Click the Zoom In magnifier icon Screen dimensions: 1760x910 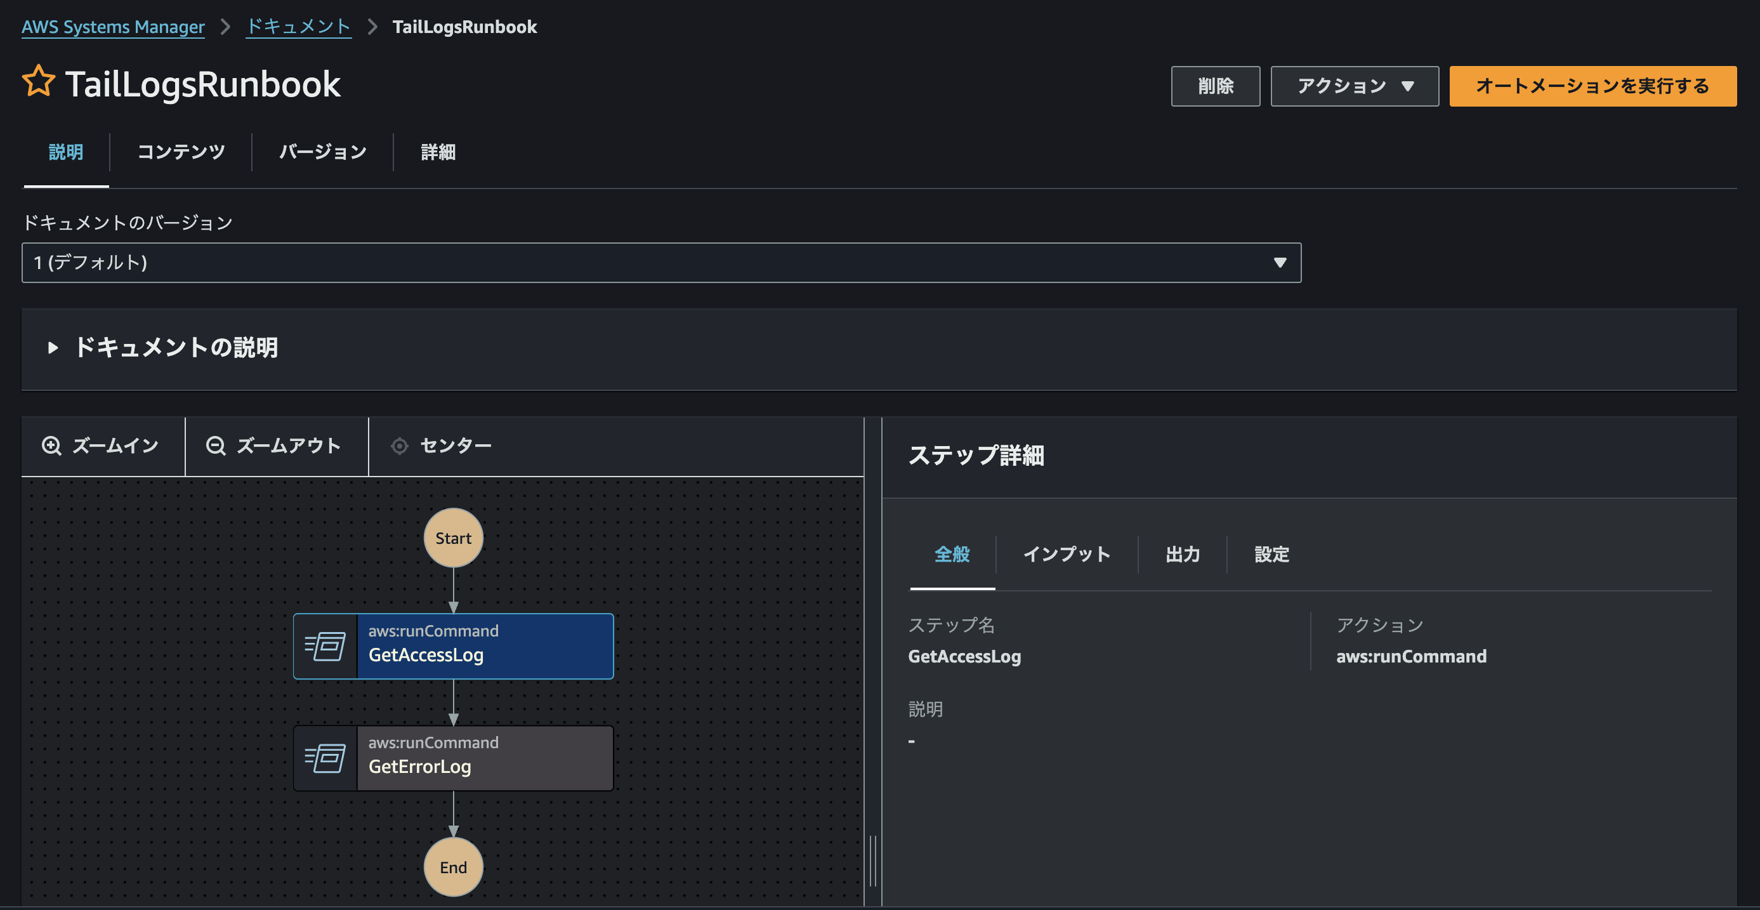tap(52, 446)
